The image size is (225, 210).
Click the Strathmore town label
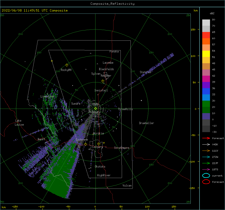[121, 148]
